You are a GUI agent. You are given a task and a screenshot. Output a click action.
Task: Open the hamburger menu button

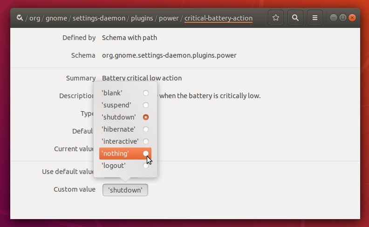click(314, 18)
